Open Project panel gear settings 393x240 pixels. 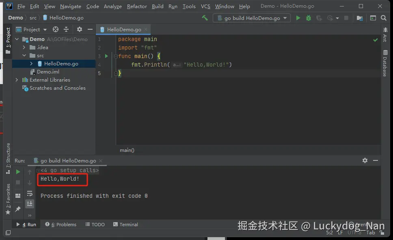coord(80,29)
